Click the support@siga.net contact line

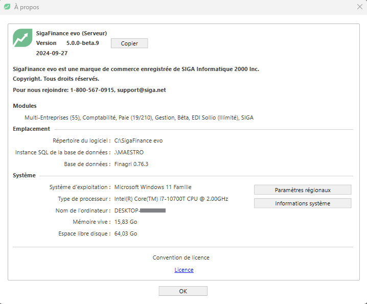point(89,90)
